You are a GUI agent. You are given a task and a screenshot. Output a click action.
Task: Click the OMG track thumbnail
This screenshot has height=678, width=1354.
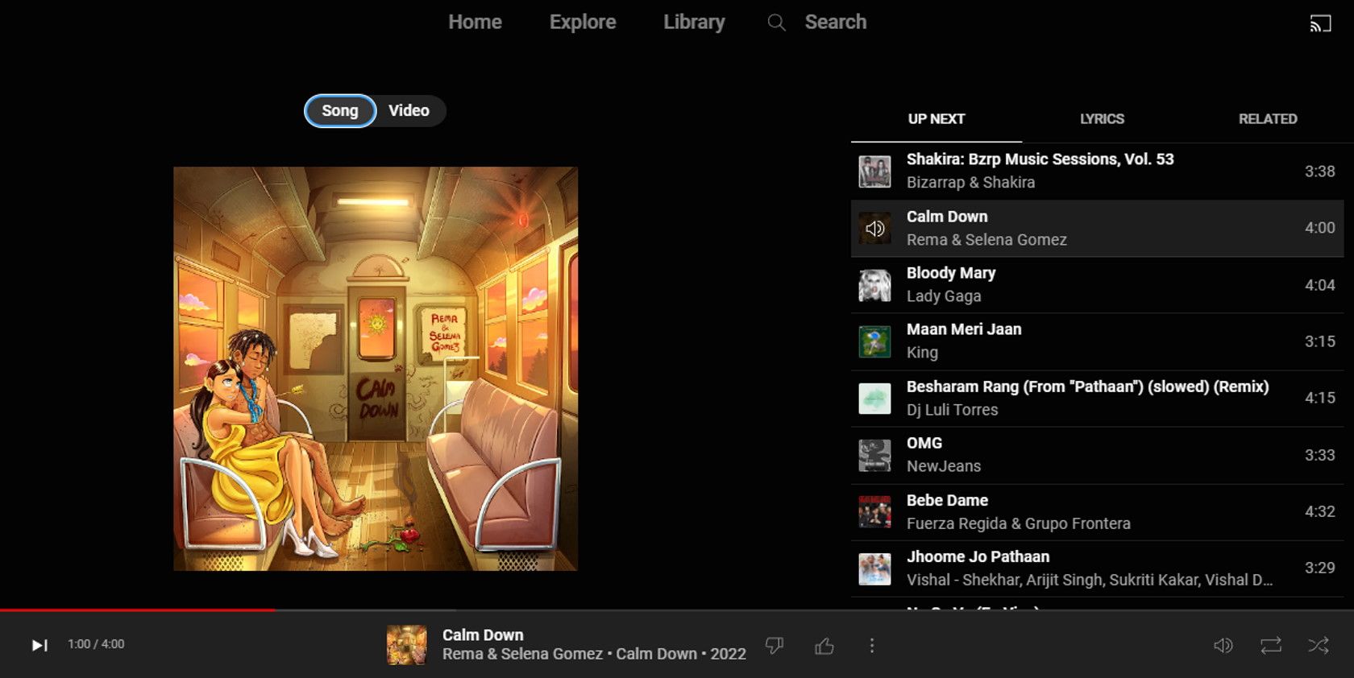(874, 455)
